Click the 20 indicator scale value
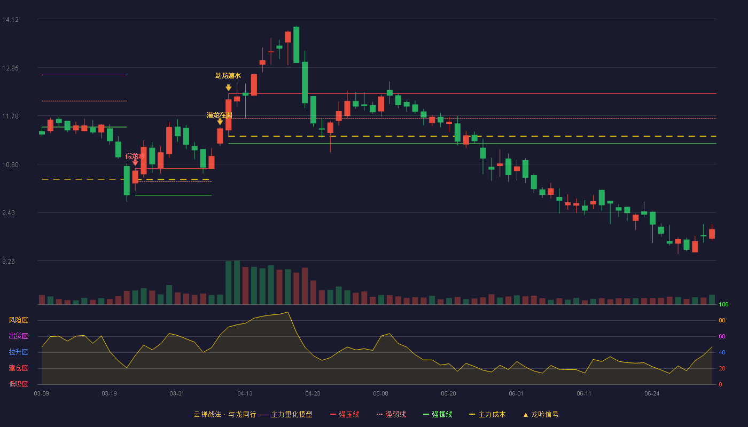This screenshot has height=427, width=748. (722, 368)
